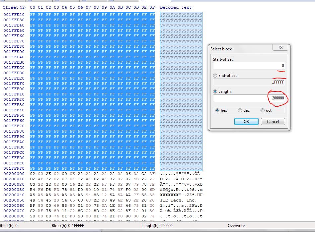The image size is (315, 232).
Task: Cancel the Select block dialog
Action: pyautogui.click(x=273, y=122)
